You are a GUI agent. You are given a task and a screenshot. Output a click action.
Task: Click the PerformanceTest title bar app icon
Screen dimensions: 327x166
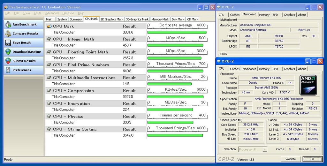pyautogui.click(x=6, y=7)
